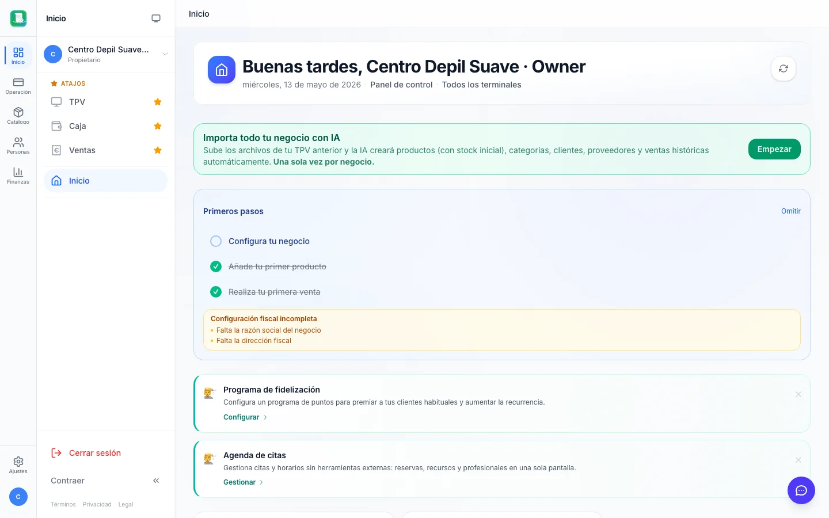Open the Personas section in the rail

[x=18, y=145]
